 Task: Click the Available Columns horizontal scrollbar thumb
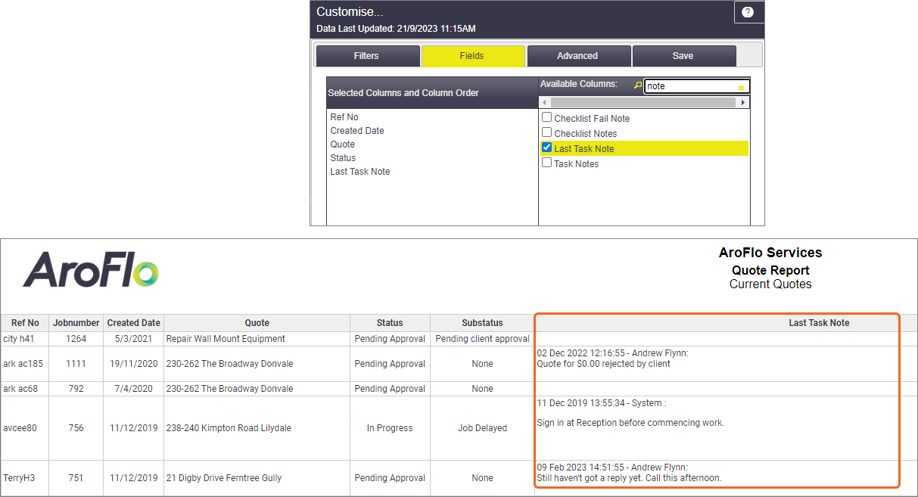click(x=643, y=102)
